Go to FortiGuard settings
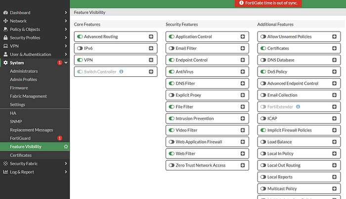This screenshot has height=199, width=346. pyautogui.click(x=21, y=138)
